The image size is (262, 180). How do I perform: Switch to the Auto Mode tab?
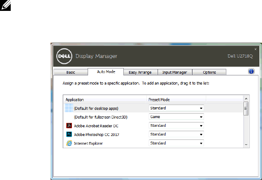106,71
